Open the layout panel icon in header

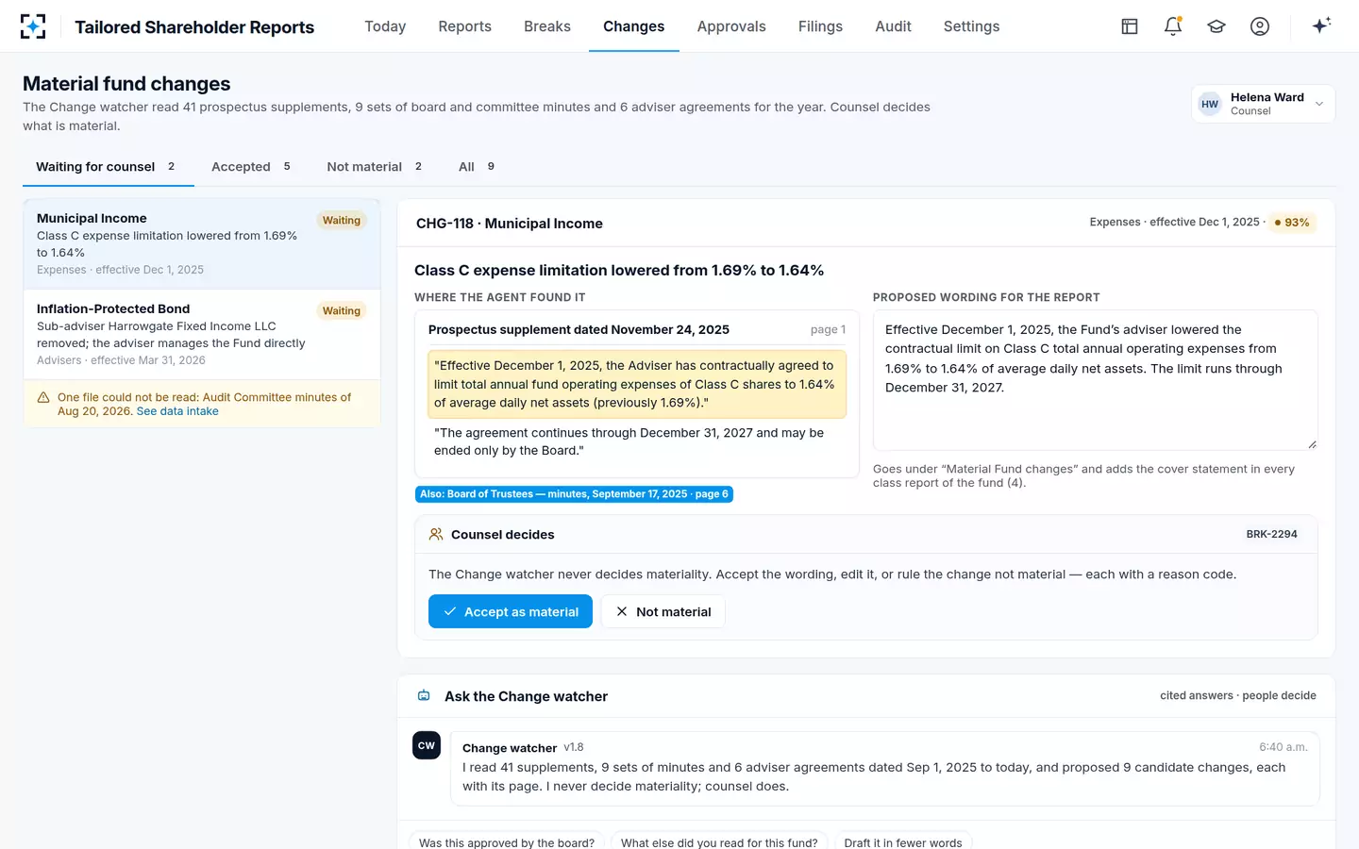tap(1130, 26)
